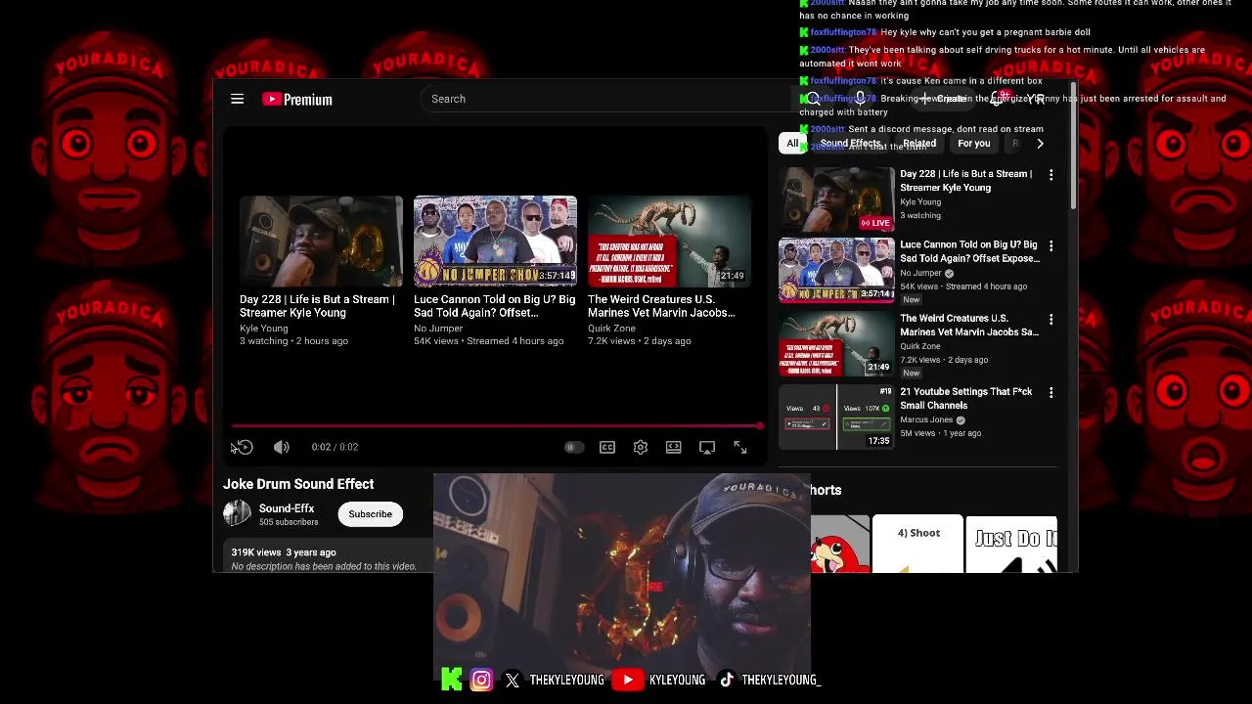Viewport: 1252px width, 704px height.
Task: Open the player settings gear
Action: tap(641, 447)
